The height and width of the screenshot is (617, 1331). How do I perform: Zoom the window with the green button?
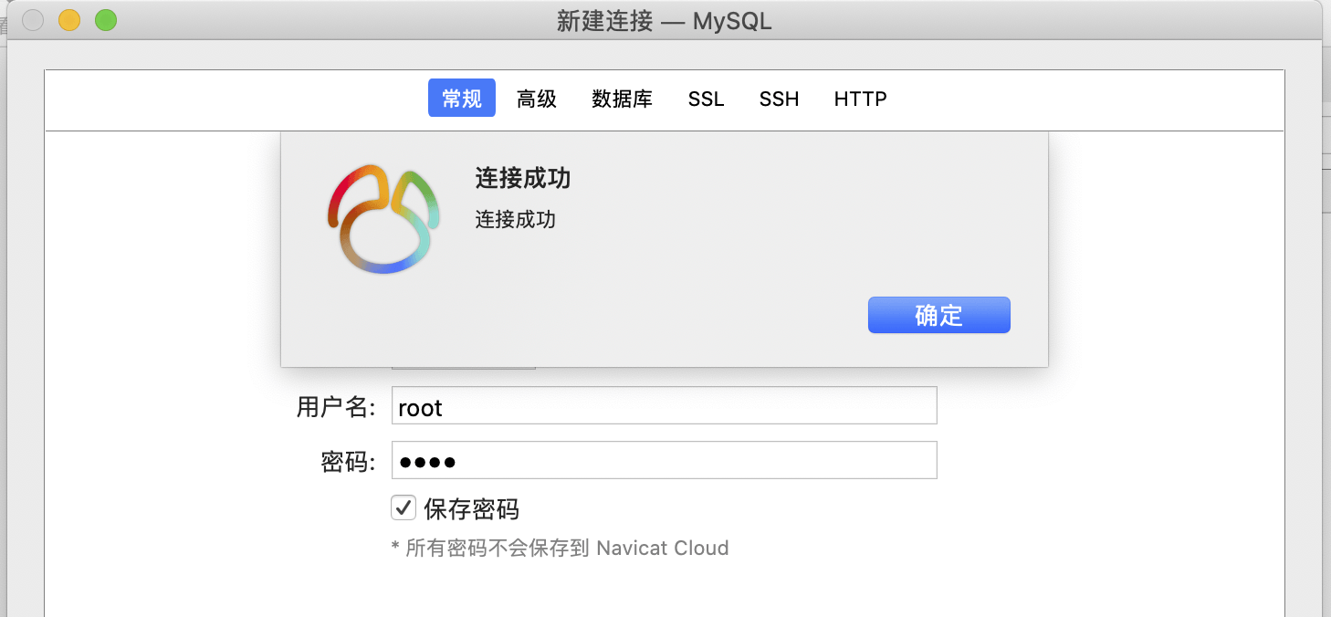pos(106,19)
